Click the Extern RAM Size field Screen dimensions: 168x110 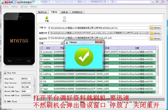pyautogui.click(x=26, y=96)
